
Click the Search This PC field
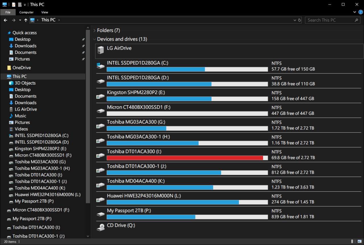(330, 20)
